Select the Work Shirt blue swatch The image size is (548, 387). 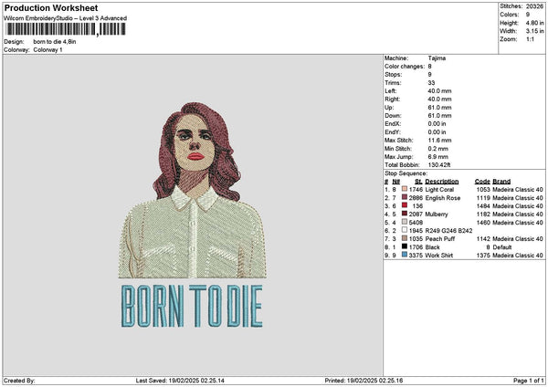coord(404,256)
